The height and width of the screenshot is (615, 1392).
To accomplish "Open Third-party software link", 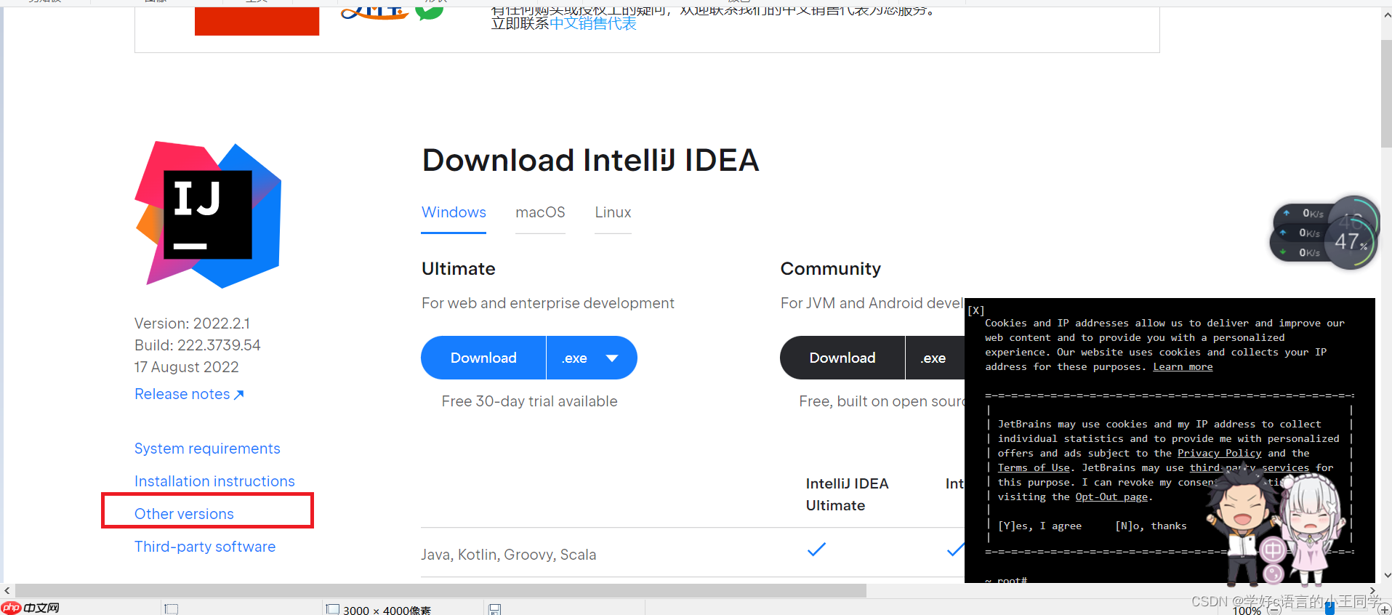I will 205,547.
